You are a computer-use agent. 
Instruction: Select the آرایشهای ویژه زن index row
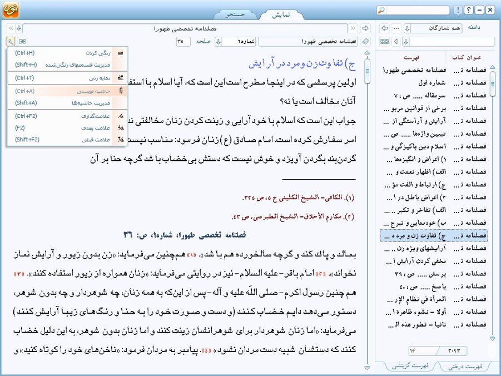click(434, 248)
